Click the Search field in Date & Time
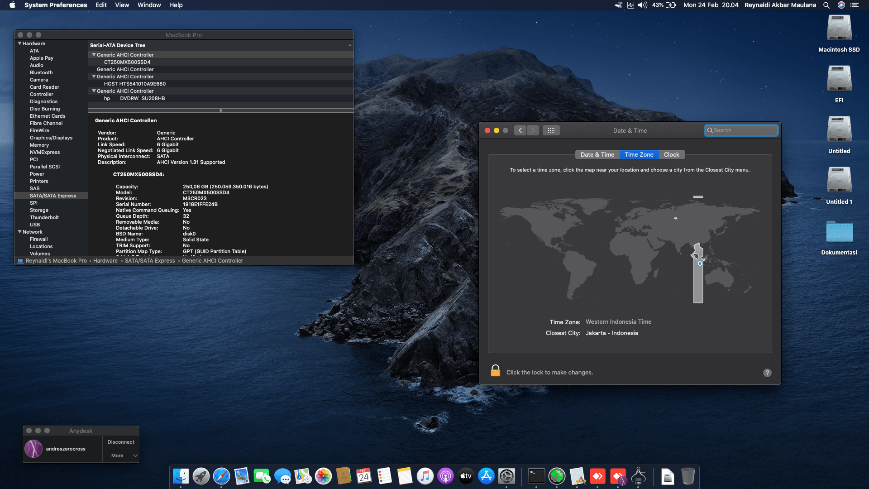The height and width of the screenshot is (489, 869). point(745,130)
